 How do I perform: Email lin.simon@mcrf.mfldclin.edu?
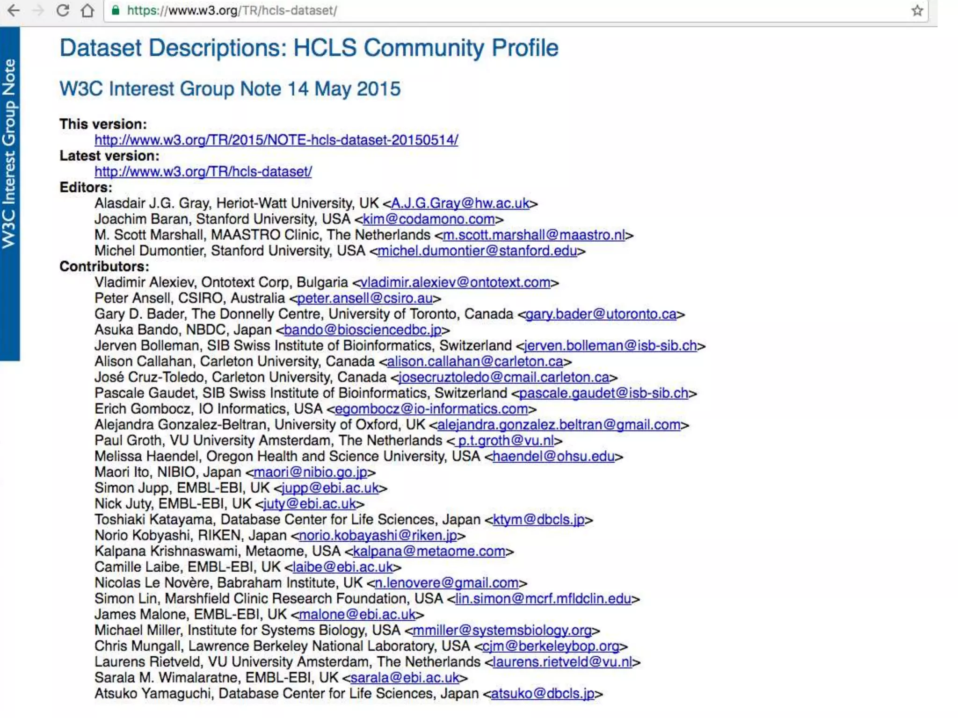click(x=544, y=599)
